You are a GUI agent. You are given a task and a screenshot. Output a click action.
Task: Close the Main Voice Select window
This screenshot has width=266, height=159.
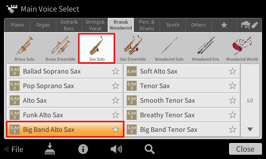245,149
